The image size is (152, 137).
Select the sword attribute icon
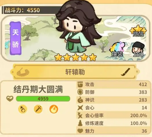(38, 109)
